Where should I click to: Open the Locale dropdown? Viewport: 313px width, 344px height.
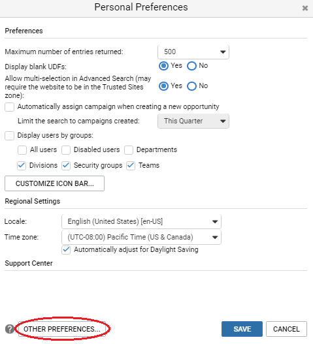141,221
